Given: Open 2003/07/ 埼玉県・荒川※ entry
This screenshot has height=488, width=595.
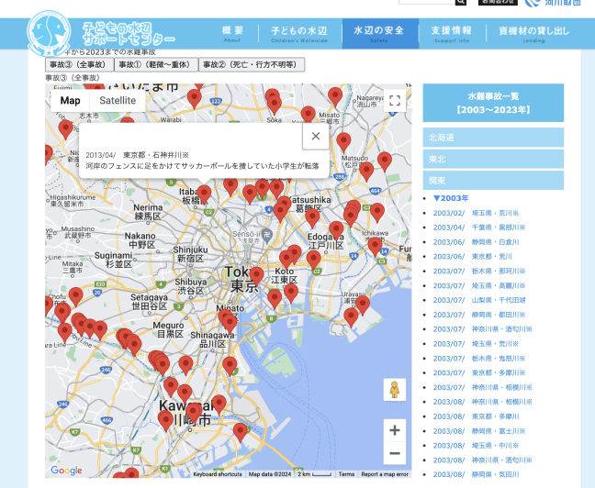Looking at the screenshot, I should (476, 344).
